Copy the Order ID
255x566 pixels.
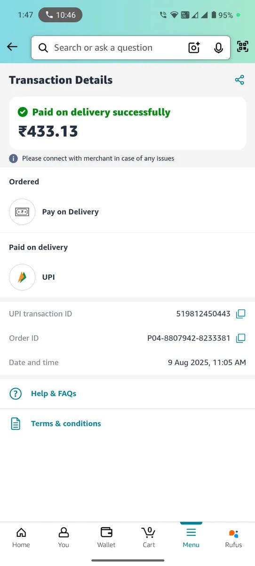(x=240, y=338)
